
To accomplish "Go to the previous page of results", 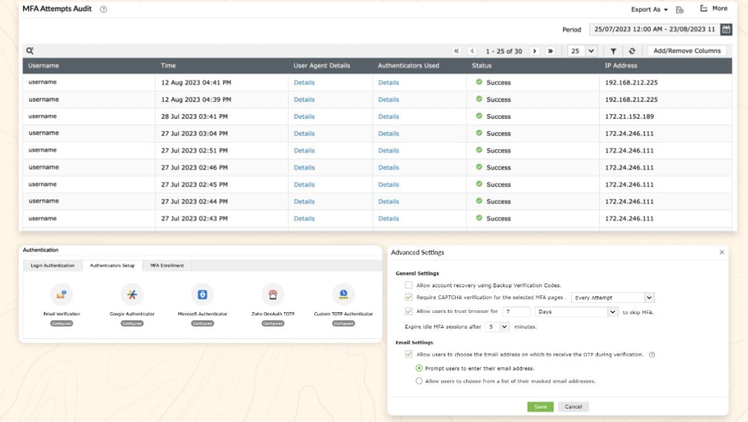I will pos(473,51).
